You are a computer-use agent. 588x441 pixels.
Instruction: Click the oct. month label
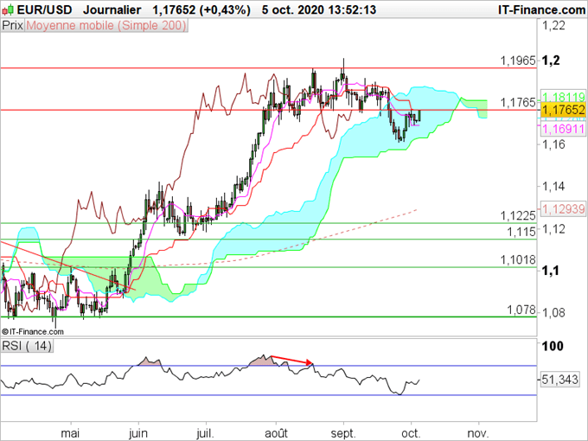[x=411, y=433]
